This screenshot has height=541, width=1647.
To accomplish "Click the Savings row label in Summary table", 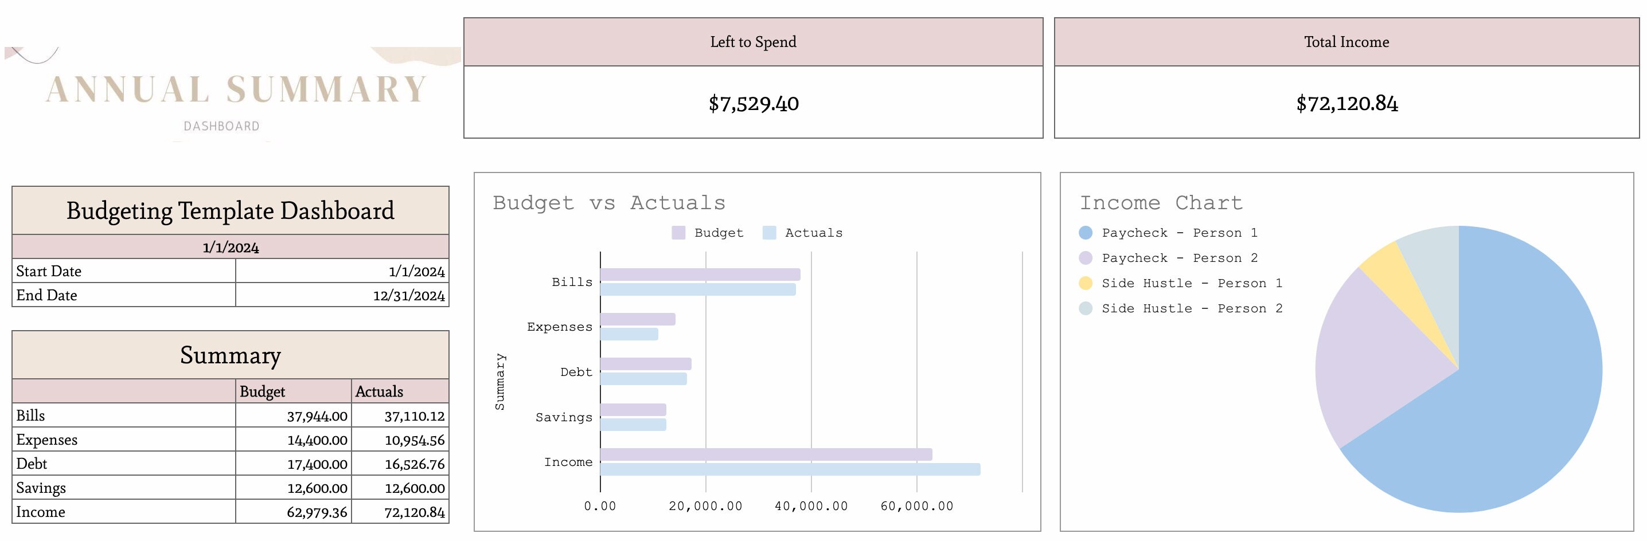I will [x=124, y=488].
